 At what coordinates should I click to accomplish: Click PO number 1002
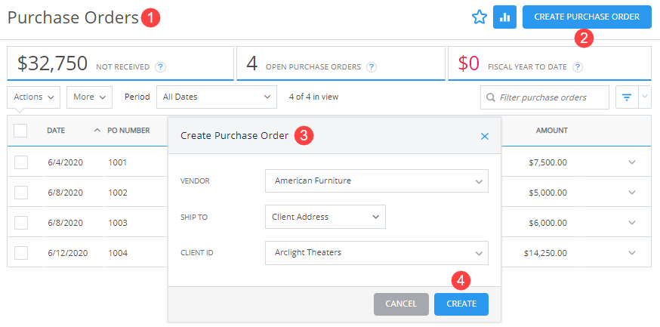(118, 193)
